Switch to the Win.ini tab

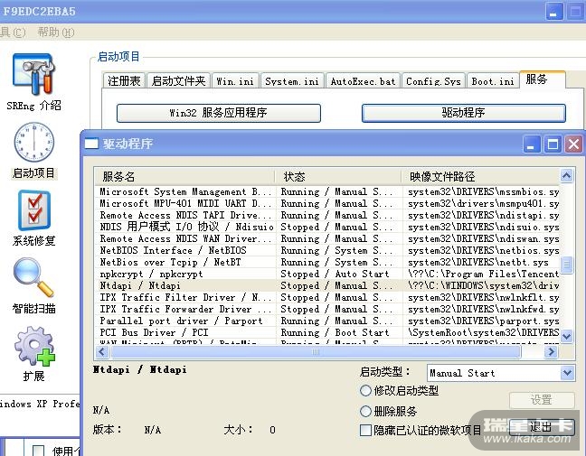point(235,80)
